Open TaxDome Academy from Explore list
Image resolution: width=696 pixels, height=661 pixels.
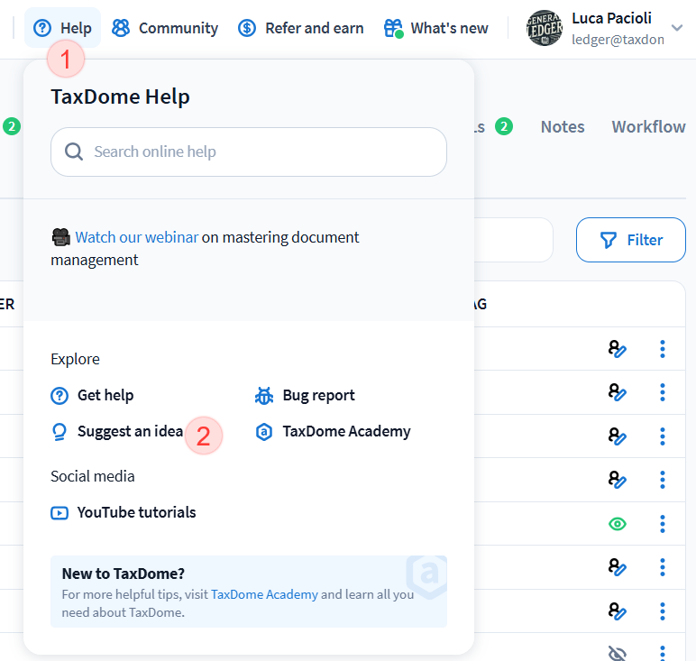[x=345, y=431]
